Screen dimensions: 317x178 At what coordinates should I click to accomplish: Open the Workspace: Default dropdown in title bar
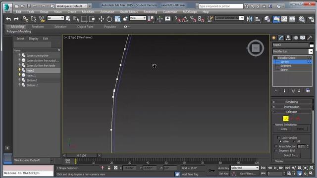coord(71,6)
